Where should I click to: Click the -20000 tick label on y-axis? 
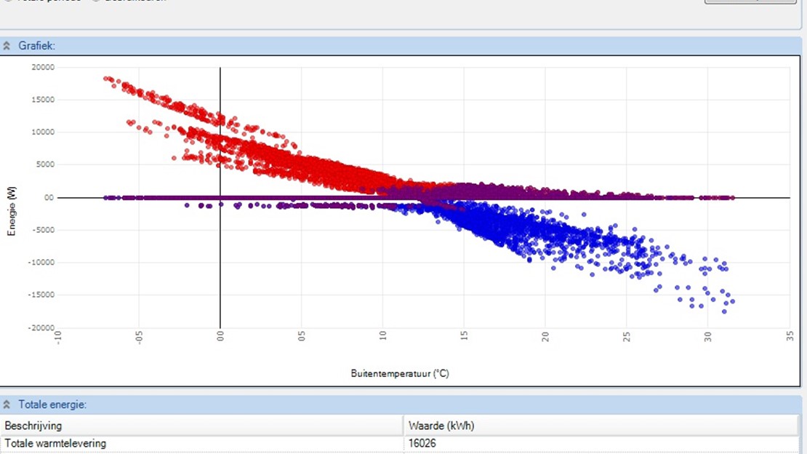coord(41,327)
